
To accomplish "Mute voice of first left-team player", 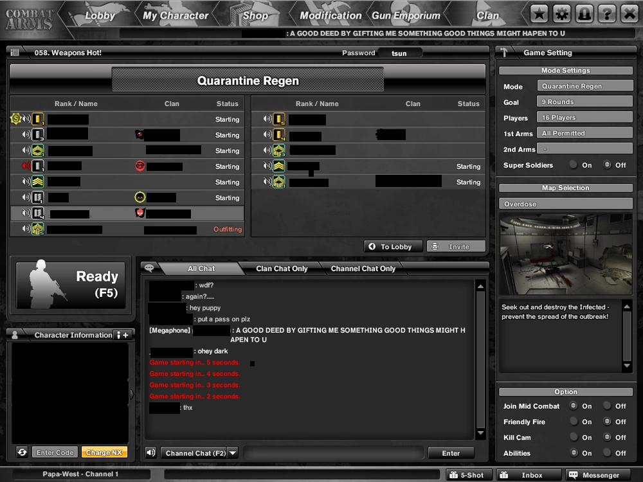I will tap(26, 119).
